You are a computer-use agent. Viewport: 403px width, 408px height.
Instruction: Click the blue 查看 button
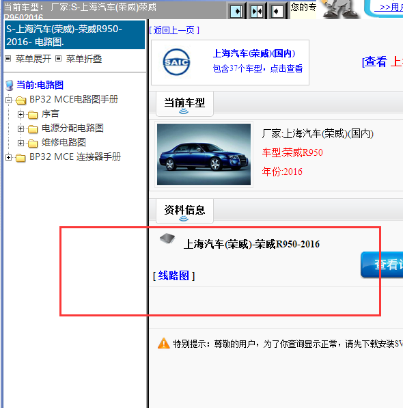(382, 264)
